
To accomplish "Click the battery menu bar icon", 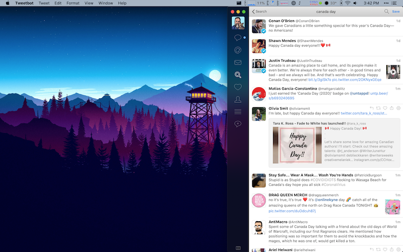I will (x=341, y=3).
